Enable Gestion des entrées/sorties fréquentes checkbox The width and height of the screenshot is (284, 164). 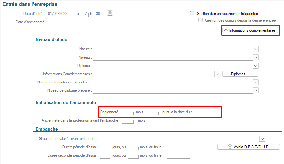click(192, 14)
